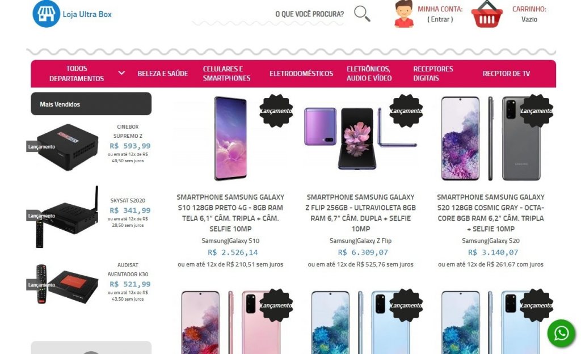The height and width of the screenshot is (354, 581).
Task: Click the Entrar login link
Action: click(x=440, y=19)
